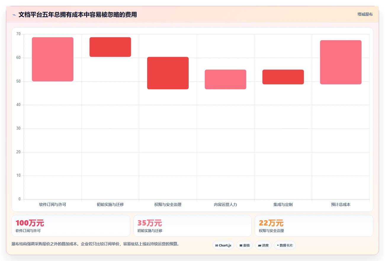Click the y-axis value 30

click(x=18, y=128)
